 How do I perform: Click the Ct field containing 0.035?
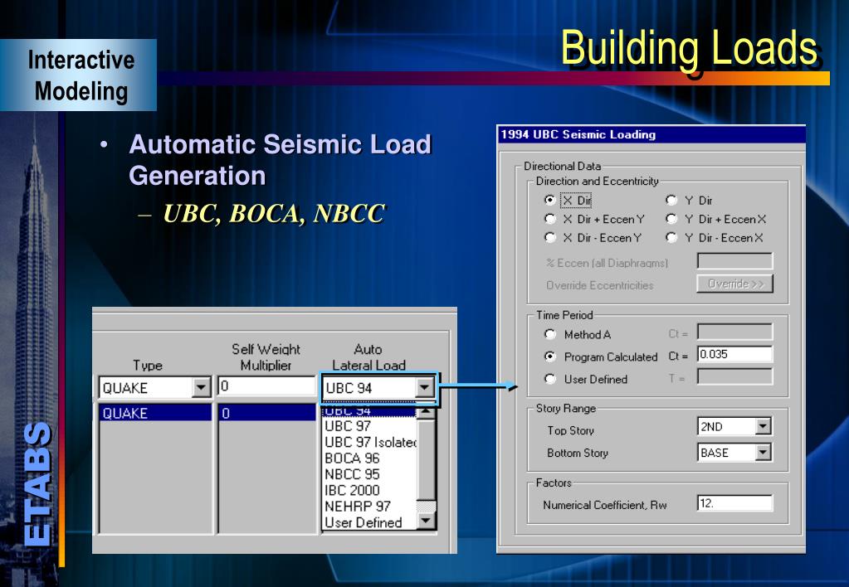coord(734,354)
